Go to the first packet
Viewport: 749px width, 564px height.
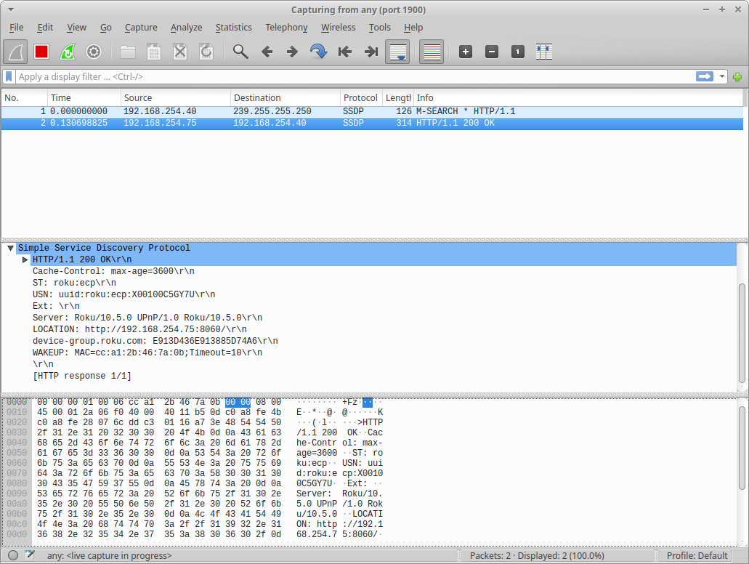345,52
